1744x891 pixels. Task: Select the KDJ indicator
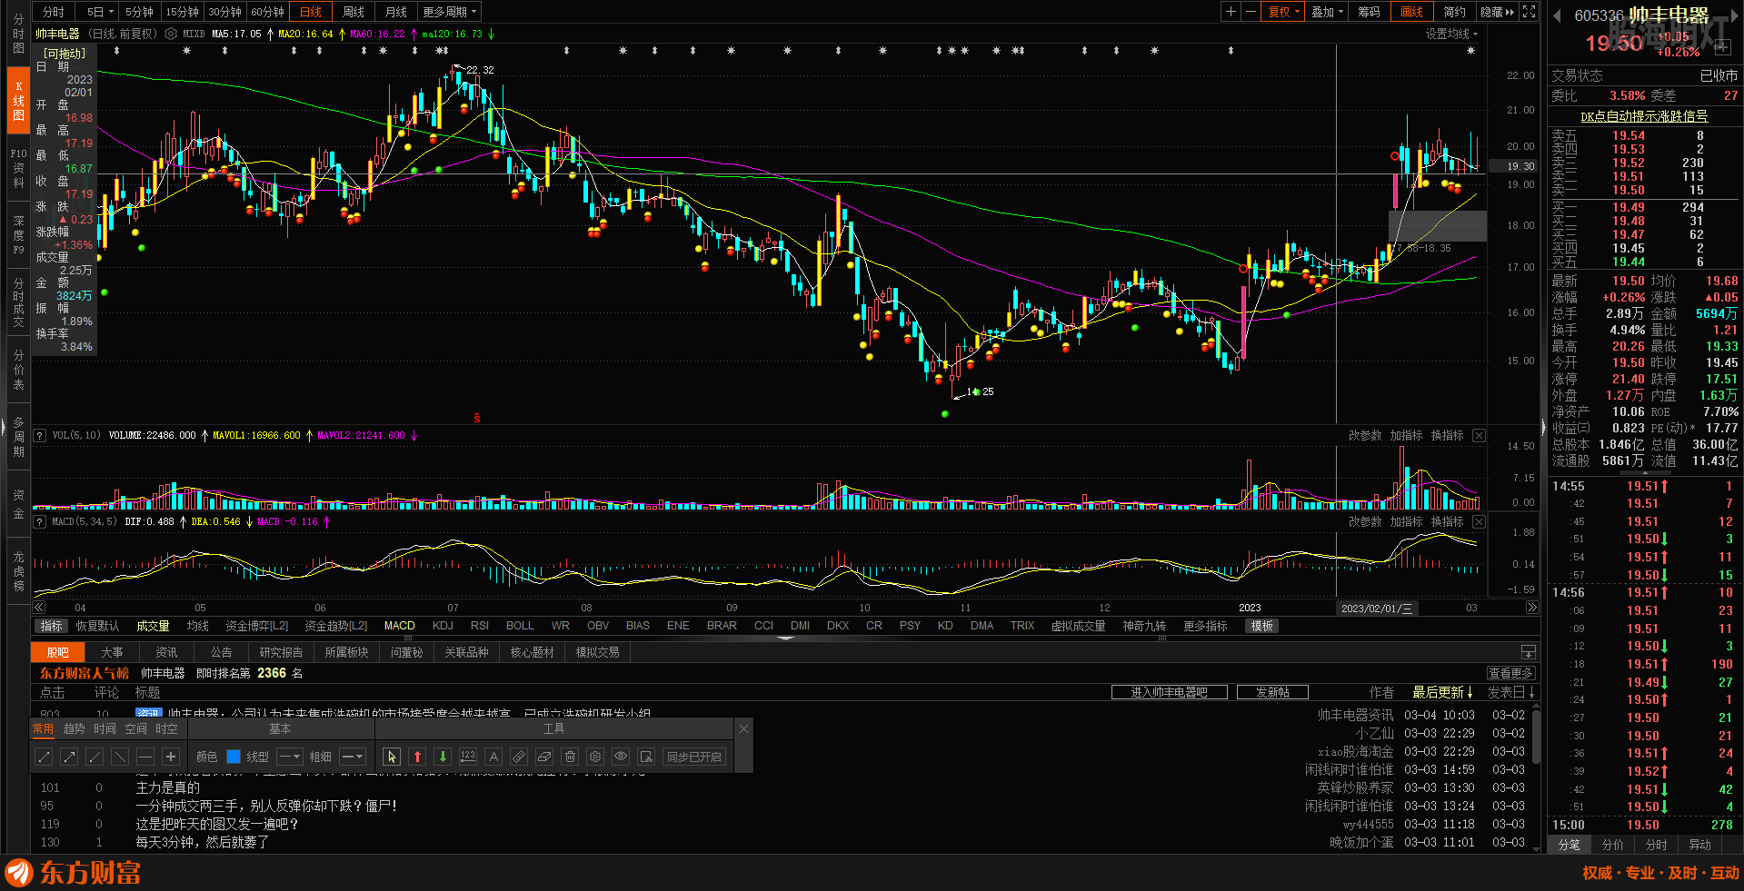point(443,626)
